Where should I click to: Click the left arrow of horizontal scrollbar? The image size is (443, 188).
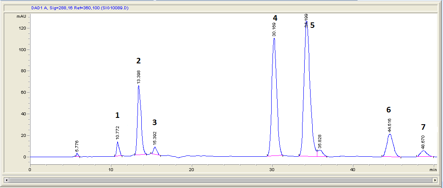(6, 180)
